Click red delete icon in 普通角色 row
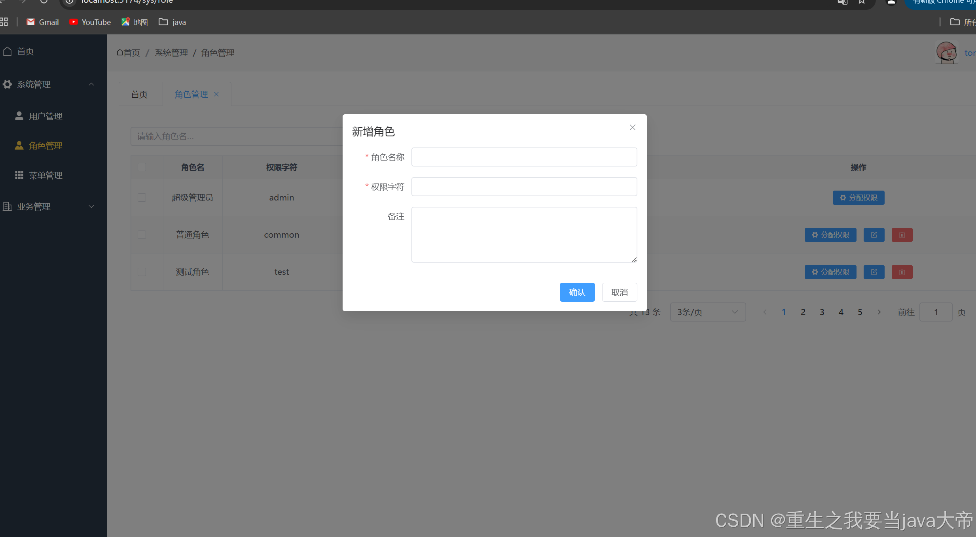 902,235
